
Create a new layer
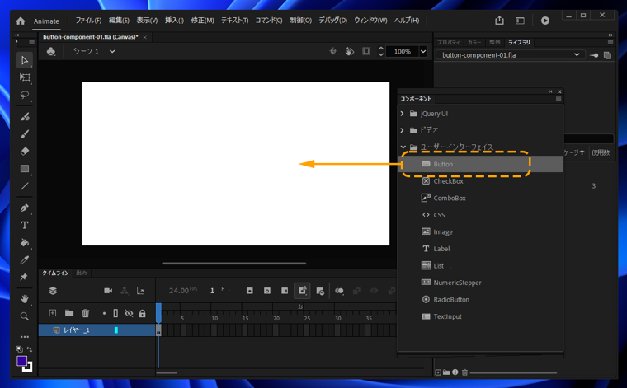(x=52, y=313)
